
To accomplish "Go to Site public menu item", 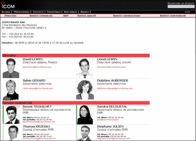I will 70,12.
